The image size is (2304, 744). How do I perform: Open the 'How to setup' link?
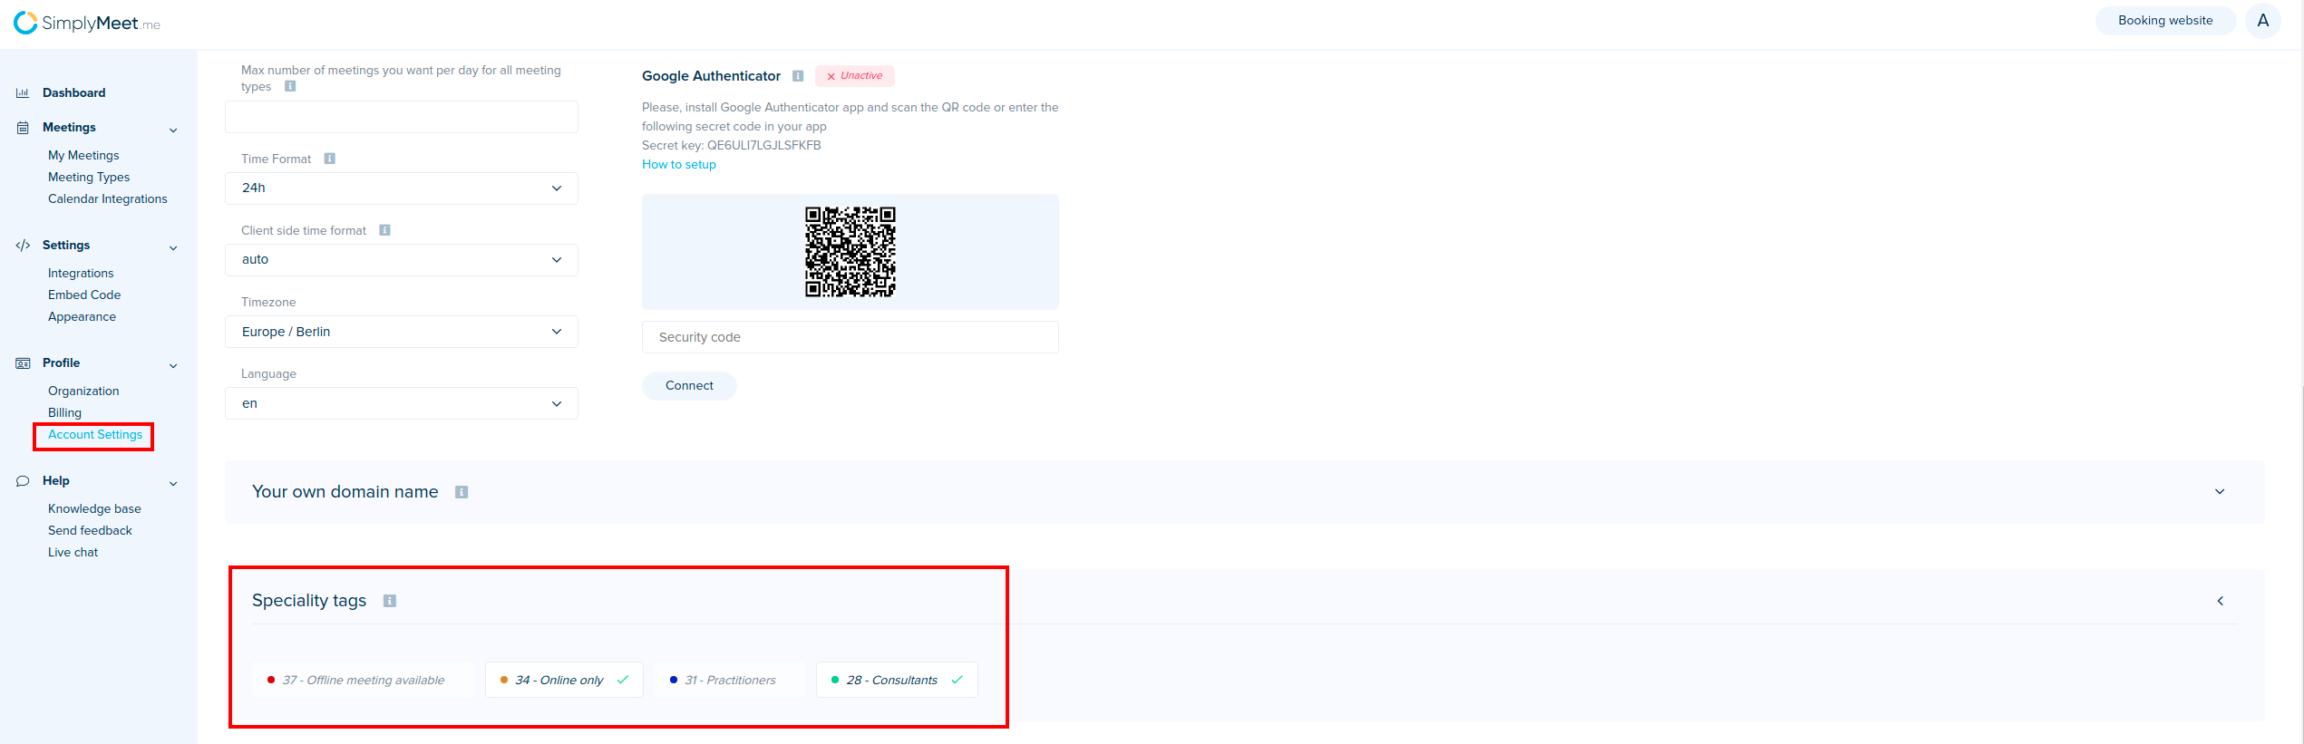point(679,164)
